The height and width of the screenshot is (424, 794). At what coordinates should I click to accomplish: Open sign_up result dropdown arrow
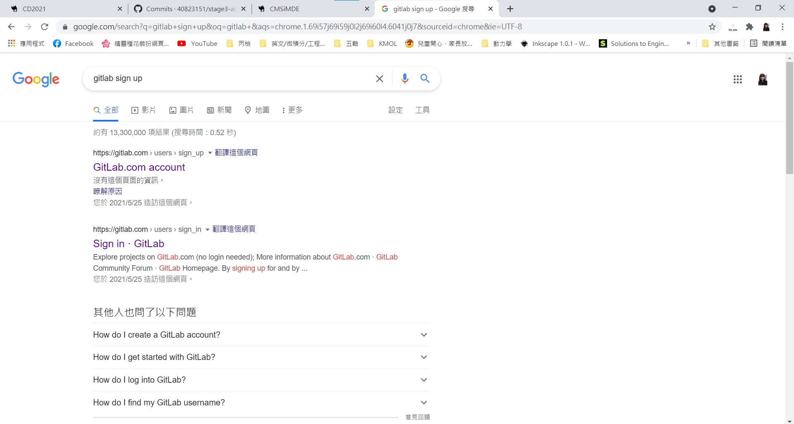(x=210, y=153)
